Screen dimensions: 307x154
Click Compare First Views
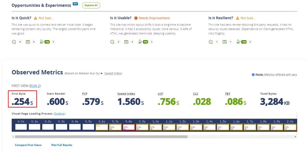[x=28, y=145]
